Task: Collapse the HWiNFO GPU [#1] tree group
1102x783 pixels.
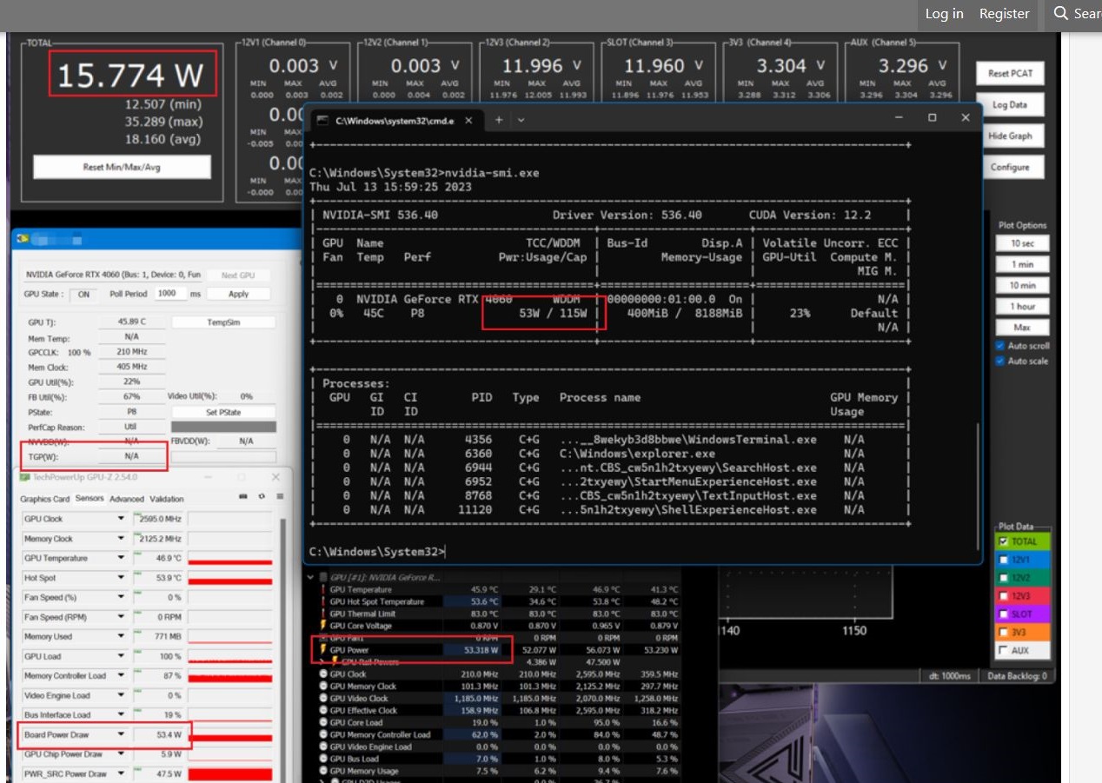Action: click(x=310, y=577)
